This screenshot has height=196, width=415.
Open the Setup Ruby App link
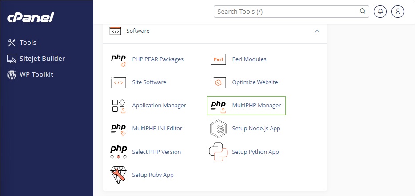(153, 175)
